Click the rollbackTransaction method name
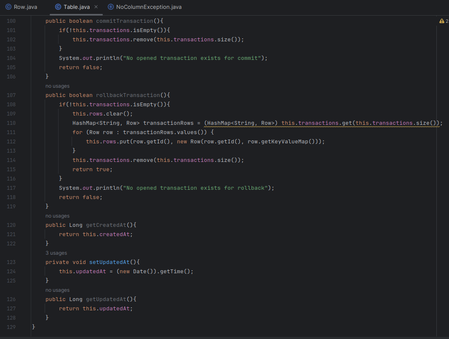Image resolution: width=449 pixels, height=339 pixels. click(x=128, y=95)
